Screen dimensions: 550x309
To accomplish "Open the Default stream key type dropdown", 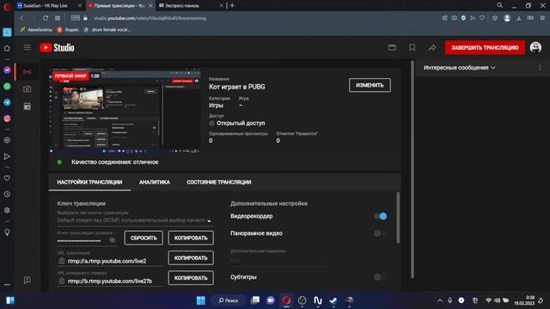I will click(x=134, y=221).
